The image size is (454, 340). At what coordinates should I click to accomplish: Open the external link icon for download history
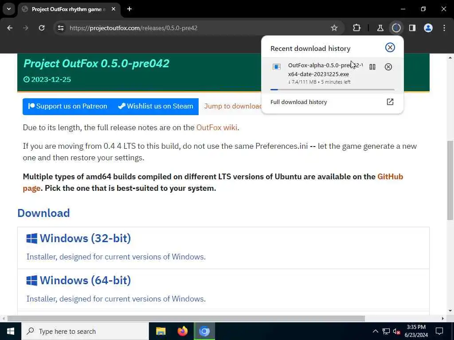[x=390, y=102]
